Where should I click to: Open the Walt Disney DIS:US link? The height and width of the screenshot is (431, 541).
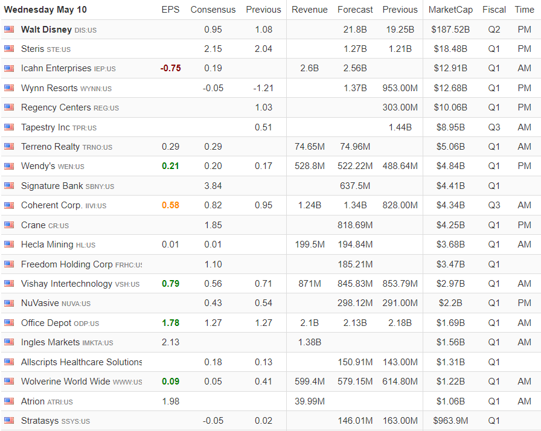tap(59, 30)
